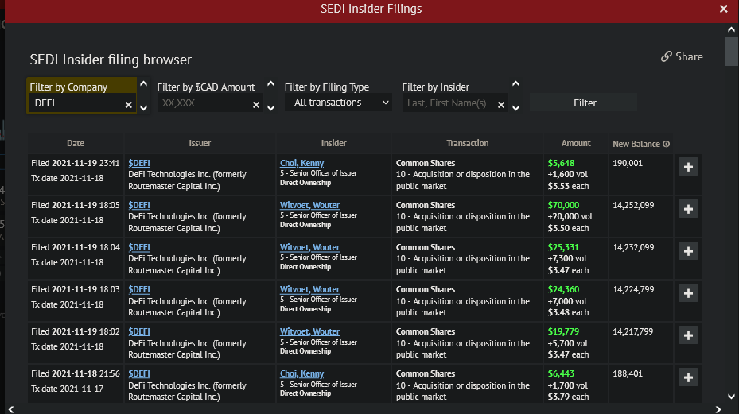The height and width of the screenshot is (414, 739).
Task: Expand the $19,779 filing plus button
Action: click(x=689, y=335)
